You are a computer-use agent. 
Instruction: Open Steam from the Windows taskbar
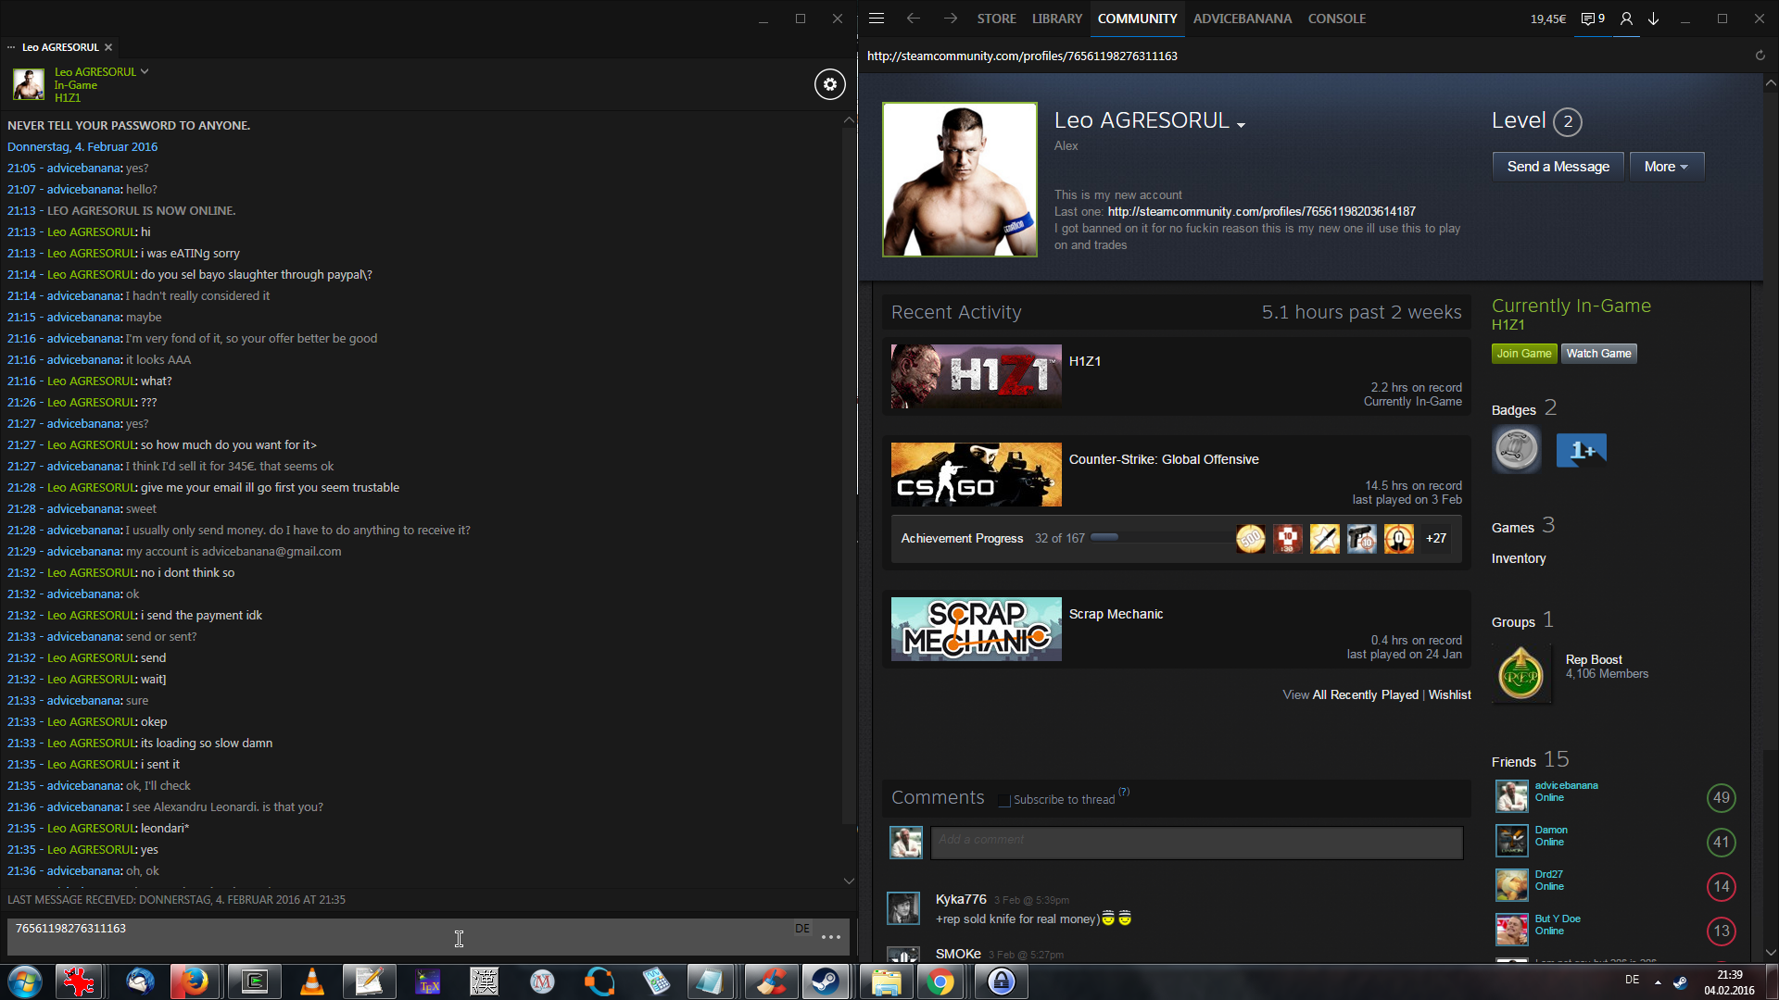(825, 981)
